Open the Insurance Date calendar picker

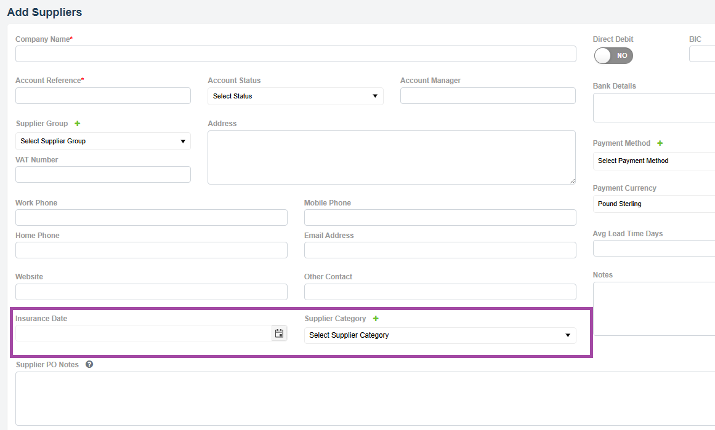point(279,333)
